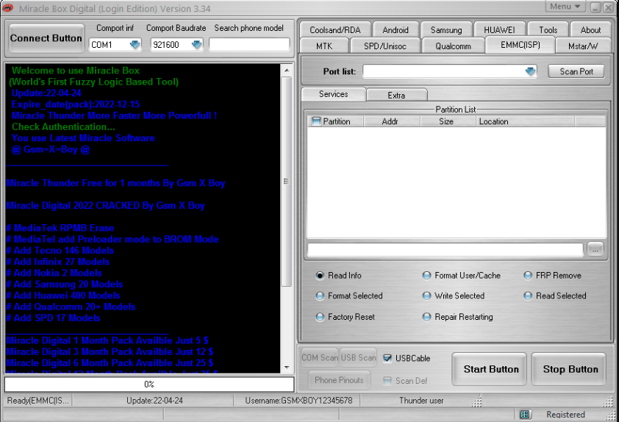The image size is (619, 422).
Task: Minimize the Miracle Box window
Action: [x=595, y=7]
